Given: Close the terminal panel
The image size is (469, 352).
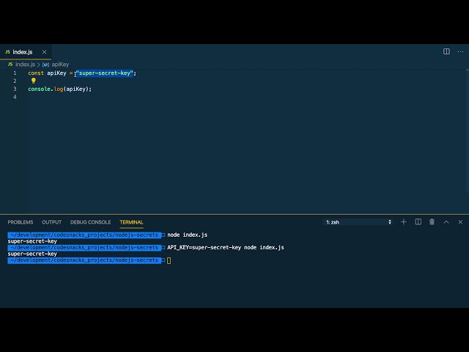Looking at the screenshot, I should click(x=460, y=222).
